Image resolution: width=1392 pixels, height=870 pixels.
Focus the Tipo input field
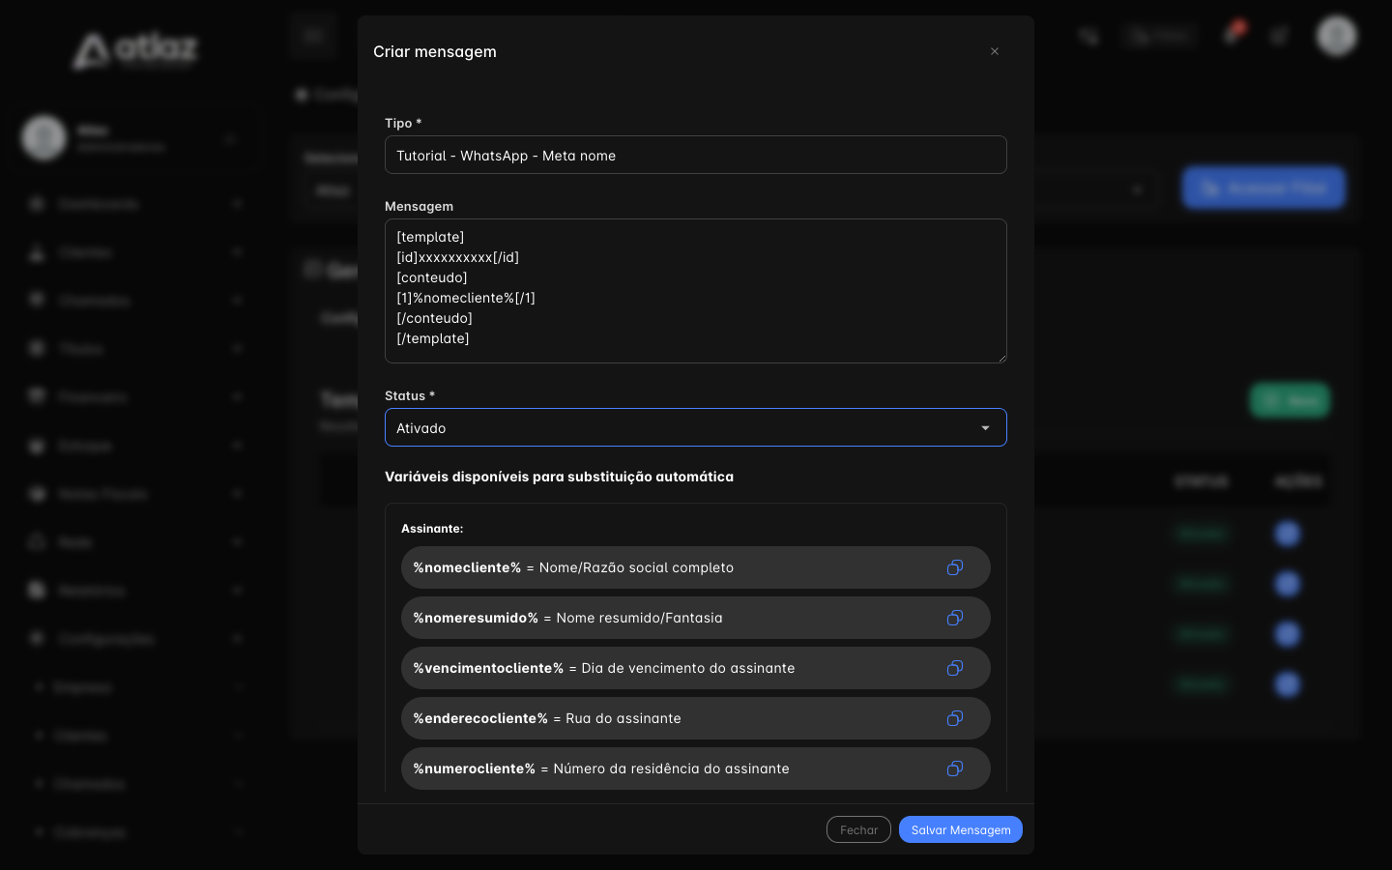(x=696, y=155)
